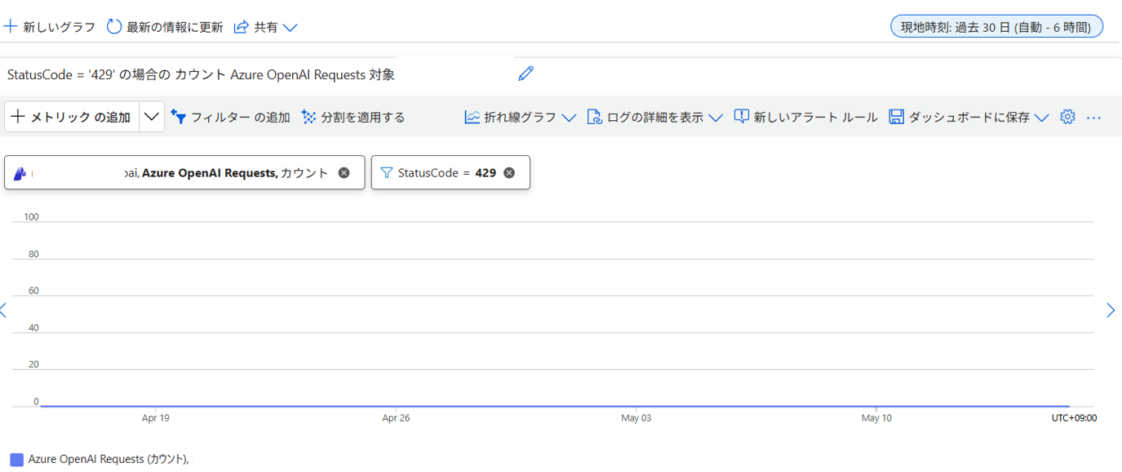
Task: Click the 共有 label
Action: pos(265,28)
